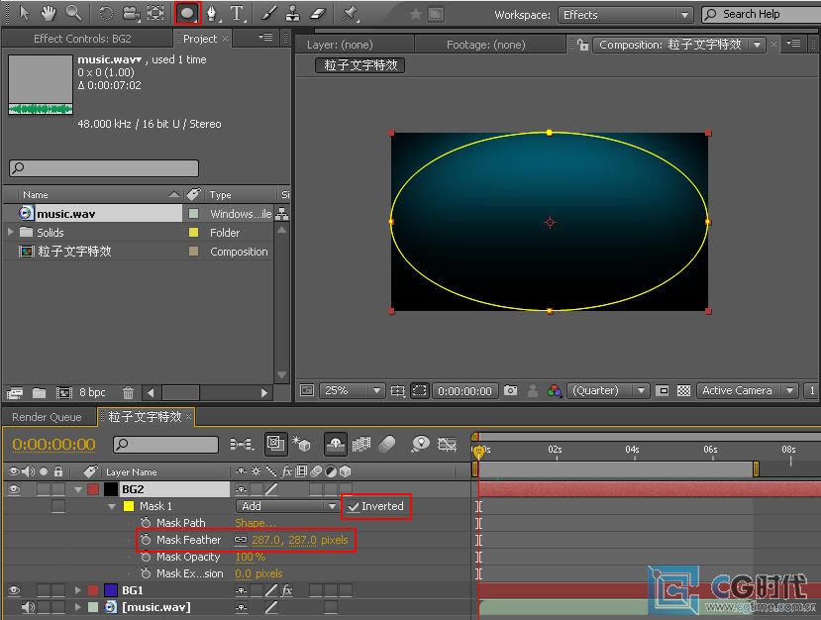Screen dimensions: 821x620
Task: Open the Brainstorm lightbulb tool
Action: (420, 444)
